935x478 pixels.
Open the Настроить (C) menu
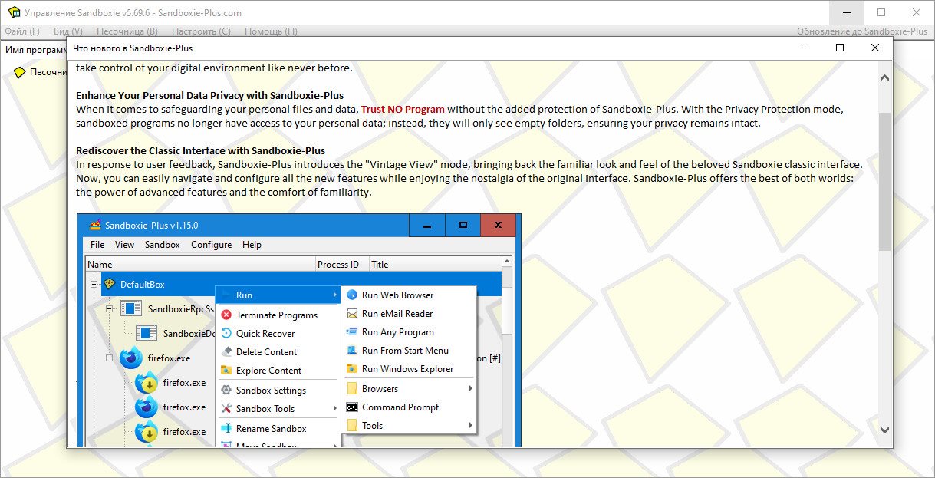point(201,31)
